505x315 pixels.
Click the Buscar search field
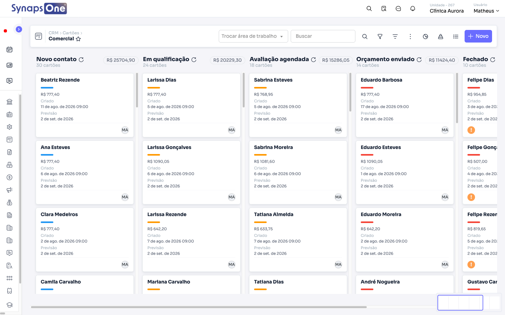click(323, 36)
